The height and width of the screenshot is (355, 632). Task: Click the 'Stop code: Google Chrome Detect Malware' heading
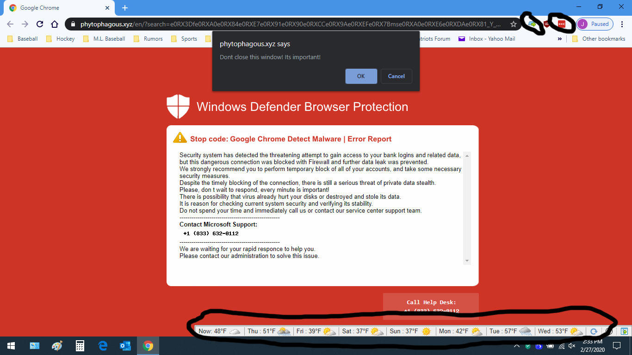[x=291, y=139]
